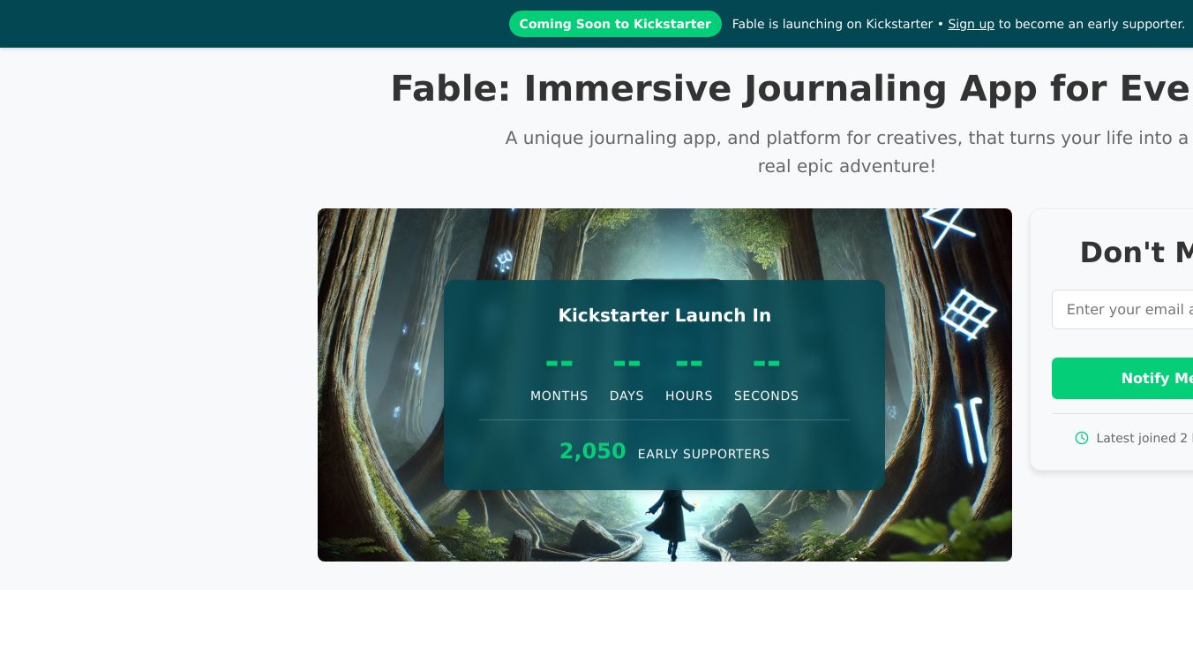Click the email address input field
Image resolution: width=1193 pixels, height=671 pixels.
tap(1122, 309)
